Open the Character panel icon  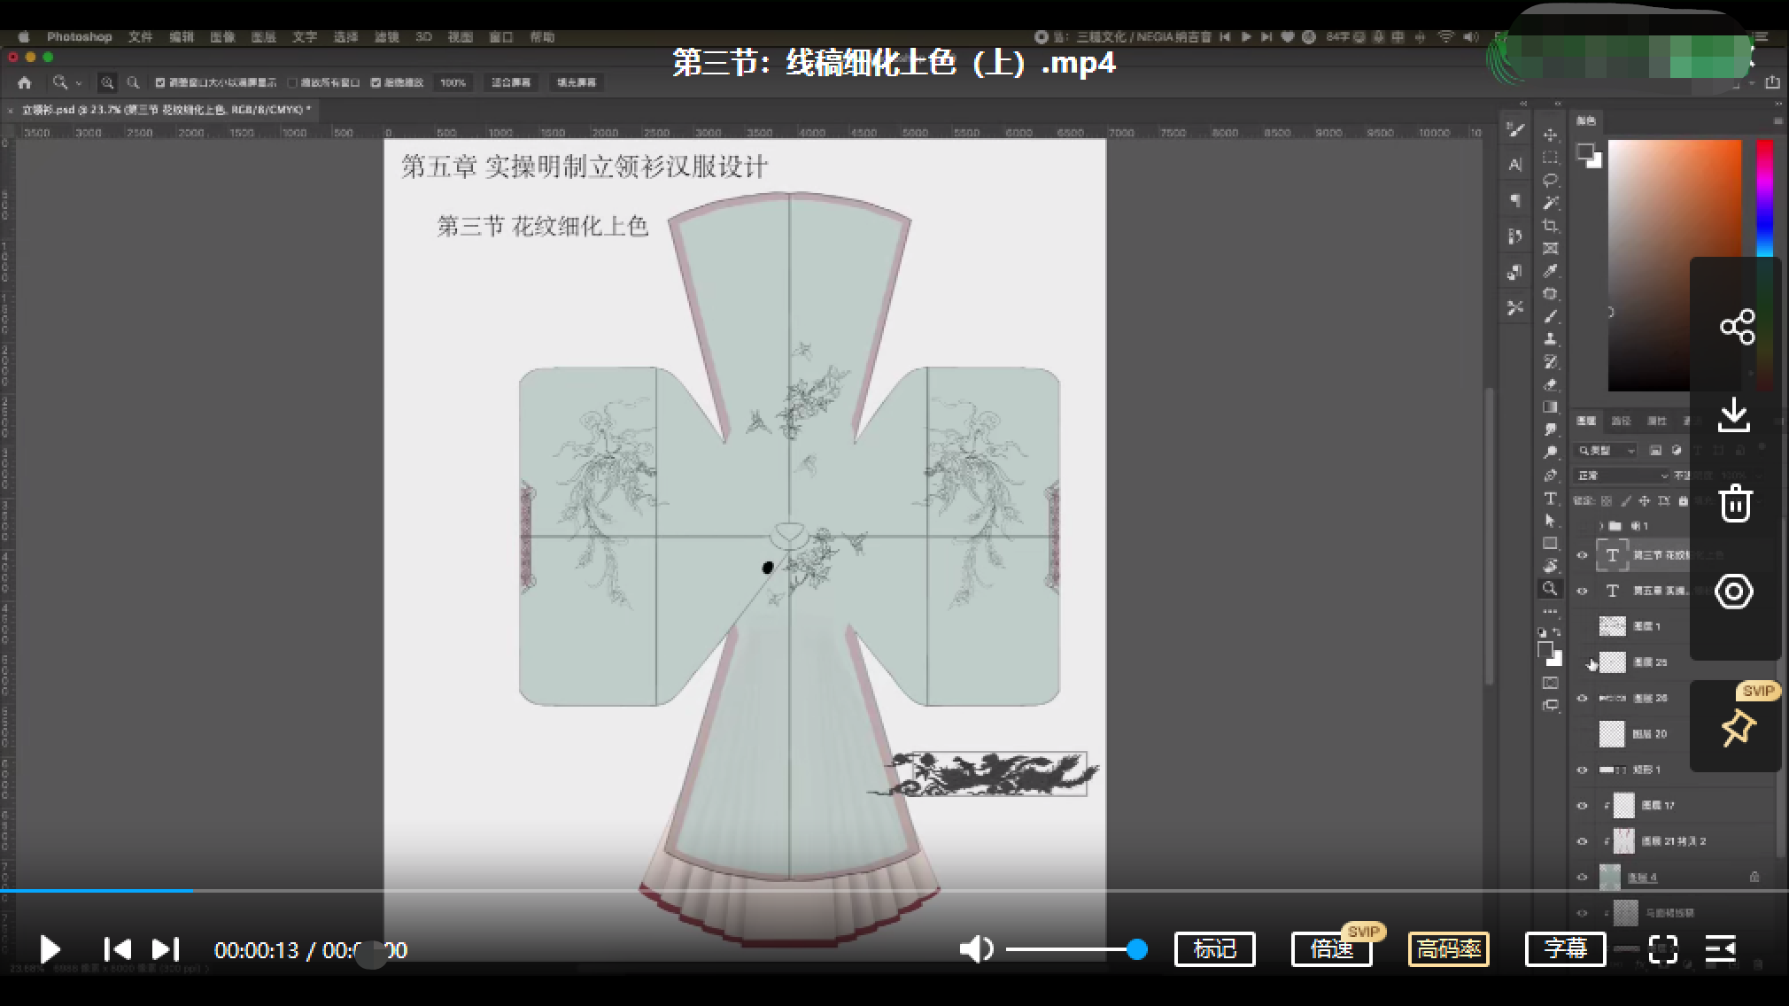[1514, 165]
